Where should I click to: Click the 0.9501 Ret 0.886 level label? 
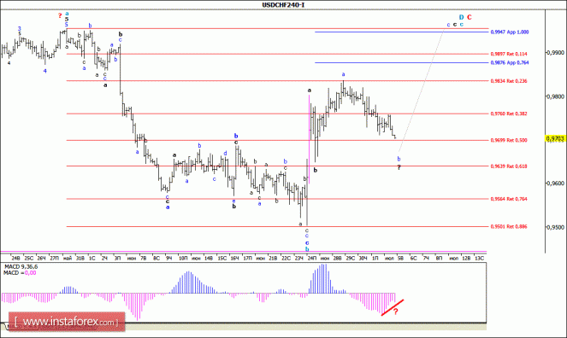509,227
